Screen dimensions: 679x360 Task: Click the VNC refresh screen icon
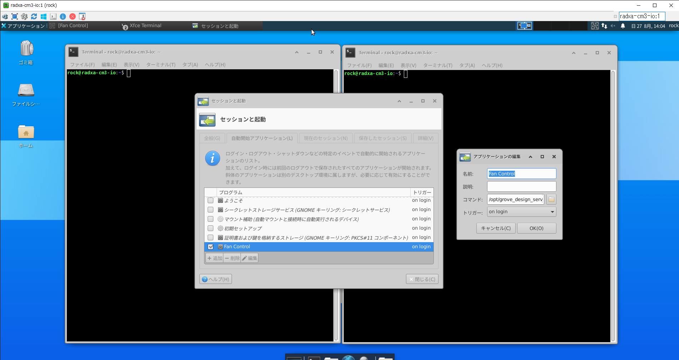point(34,16)
